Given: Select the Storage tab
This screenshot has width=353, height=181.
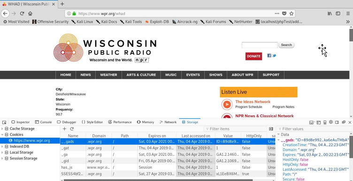Looking at the screenshot, I should (x=190, y=122).
